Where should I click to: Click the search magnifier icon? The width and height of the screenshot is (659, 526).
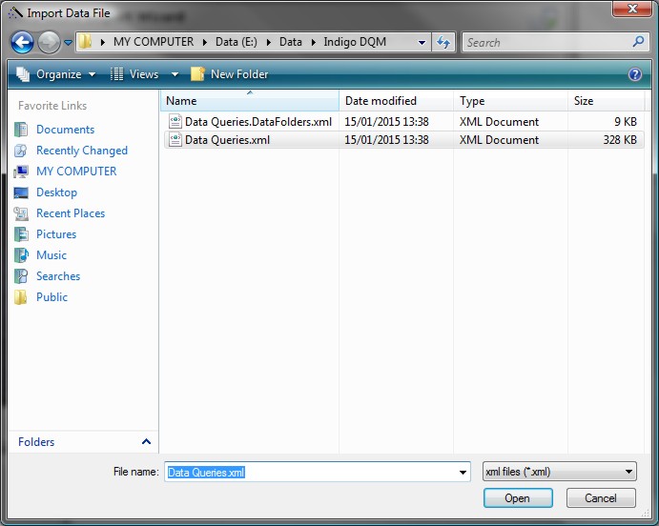click(x=639, y=43)
